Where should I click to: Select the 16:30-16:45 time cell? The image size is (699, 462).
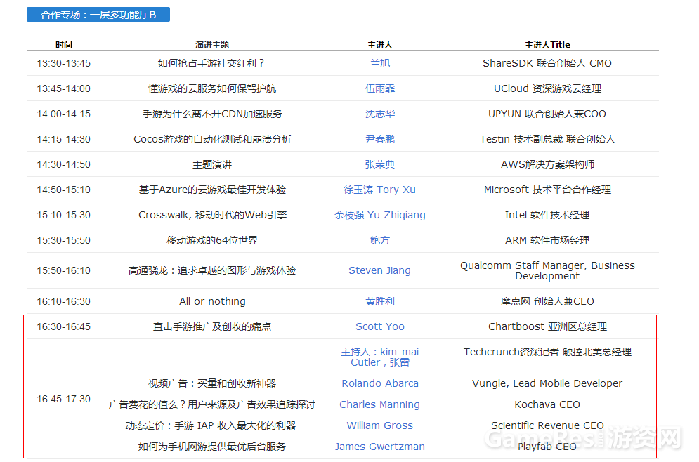click(x=64, y=326)
